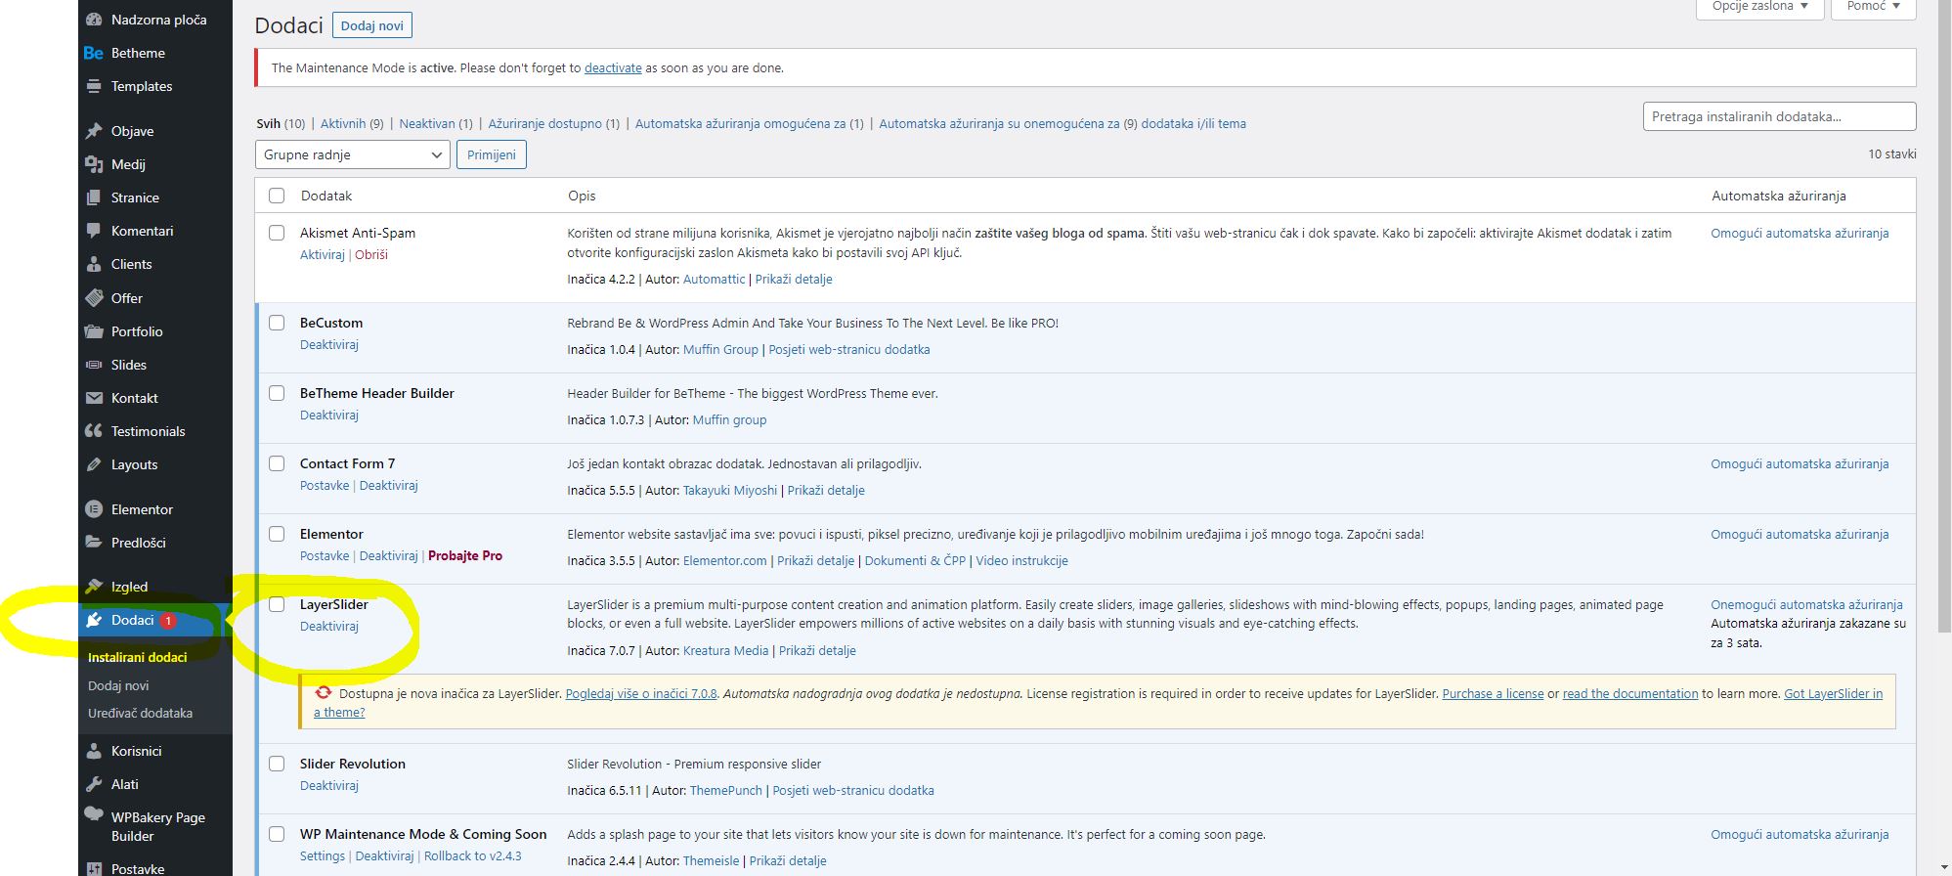1952x876 pixels.
Task: Click the deactivate maintenance mode link
Action: (x=613, y=67)
